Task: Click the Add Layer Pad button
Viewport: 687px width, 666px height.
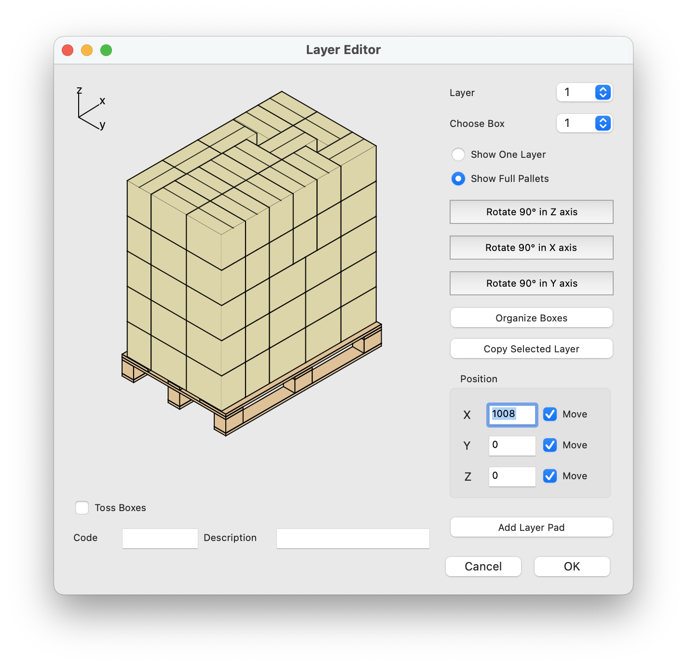Action: point(532,527)
